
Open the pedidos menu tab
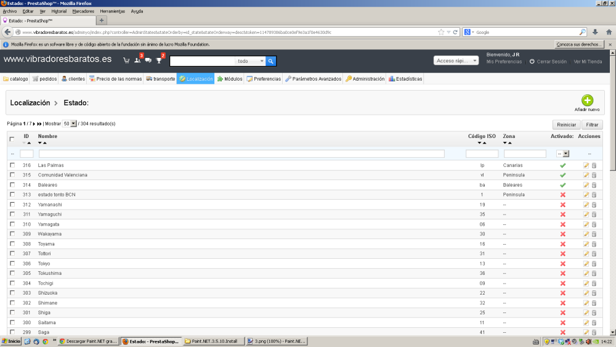pyautogui.click(x=45, y=79)
